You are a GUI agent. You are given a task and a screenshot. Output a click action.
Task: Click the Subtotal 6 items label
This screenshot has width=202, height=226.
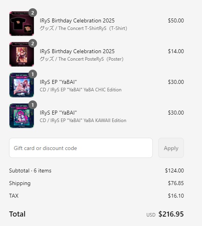coord(30,170)
